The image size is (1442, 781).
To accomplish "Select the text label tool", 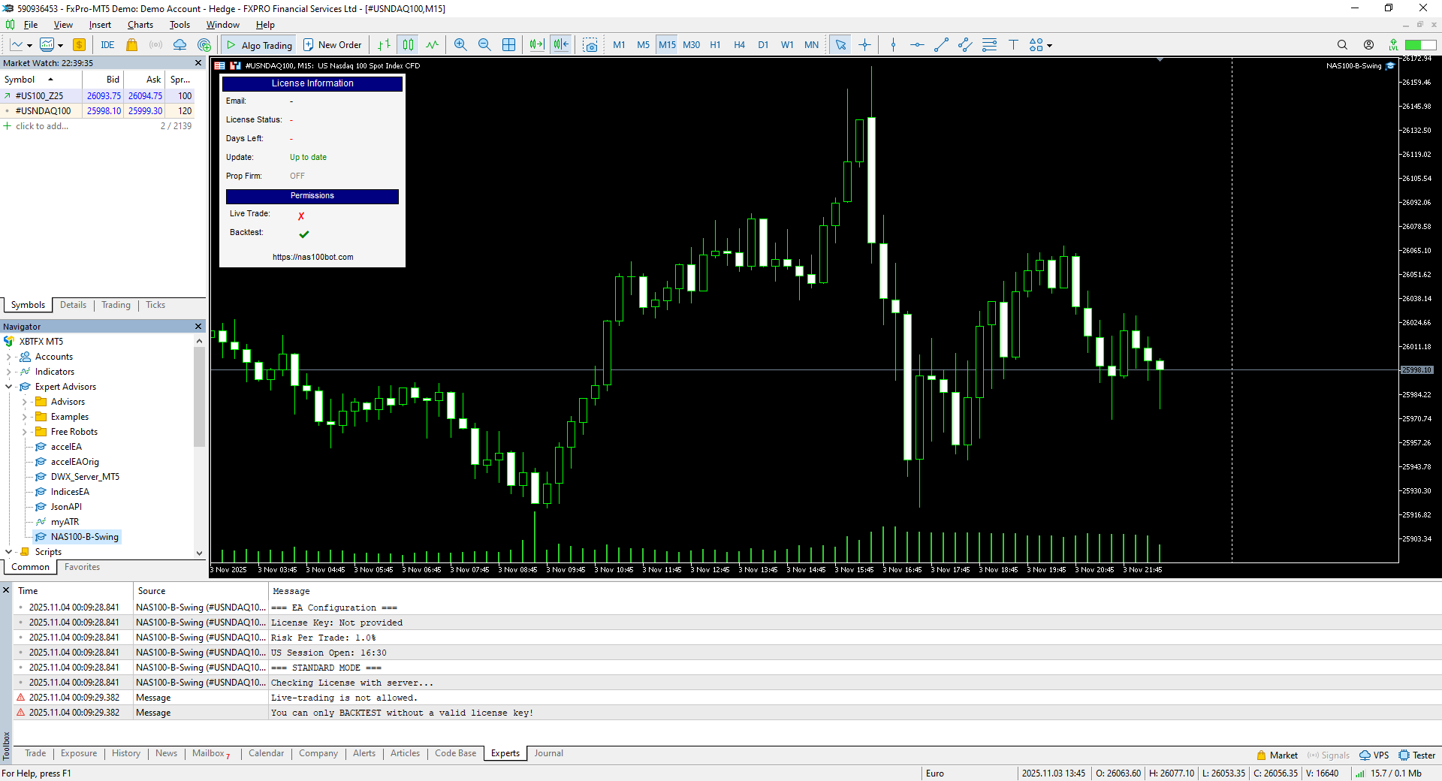I will 1012,45.
